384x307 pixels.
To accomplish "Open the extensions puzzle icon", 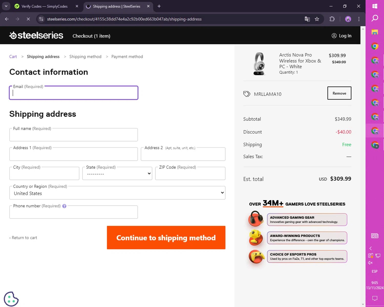I will point(332,19).
